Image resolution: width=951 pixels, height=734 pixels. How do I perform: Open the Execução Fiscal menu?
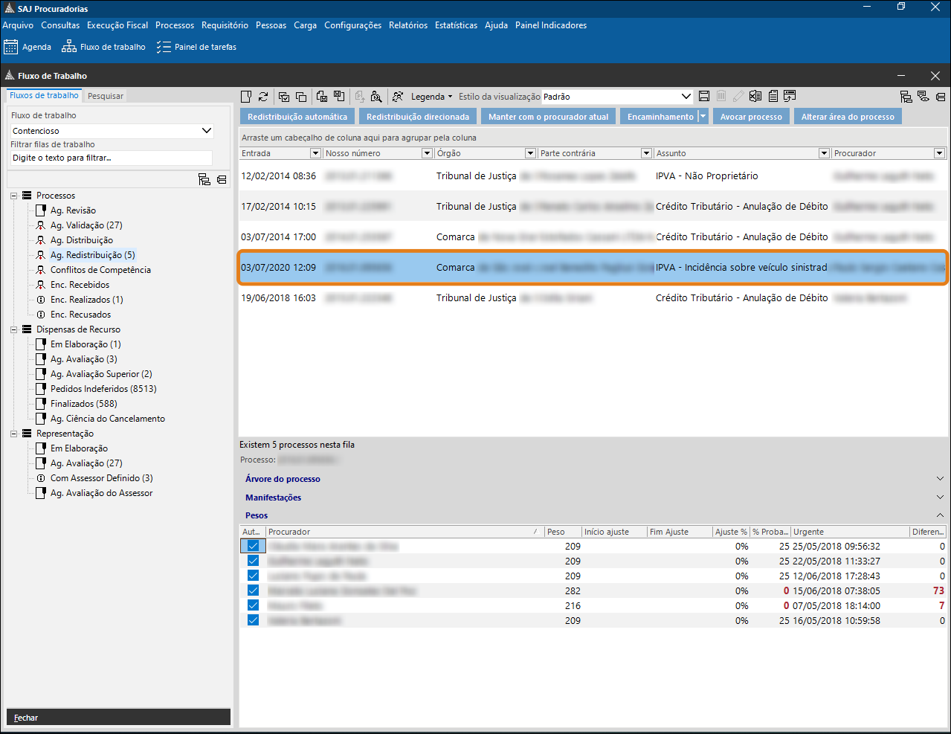point(117,25)
